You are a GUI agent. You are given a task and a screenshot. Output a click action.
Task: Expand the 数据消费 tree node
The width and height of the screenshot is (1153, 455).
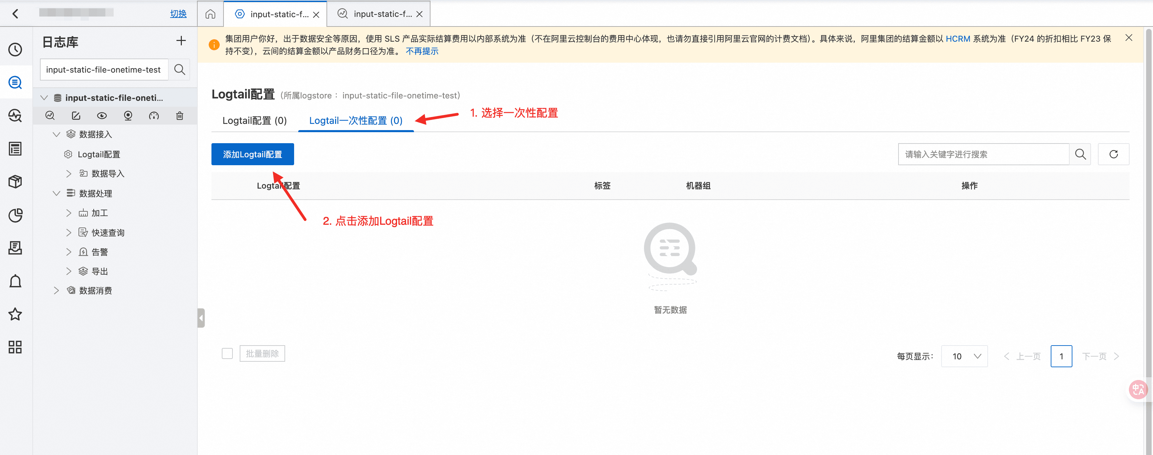tap(56, 290)
